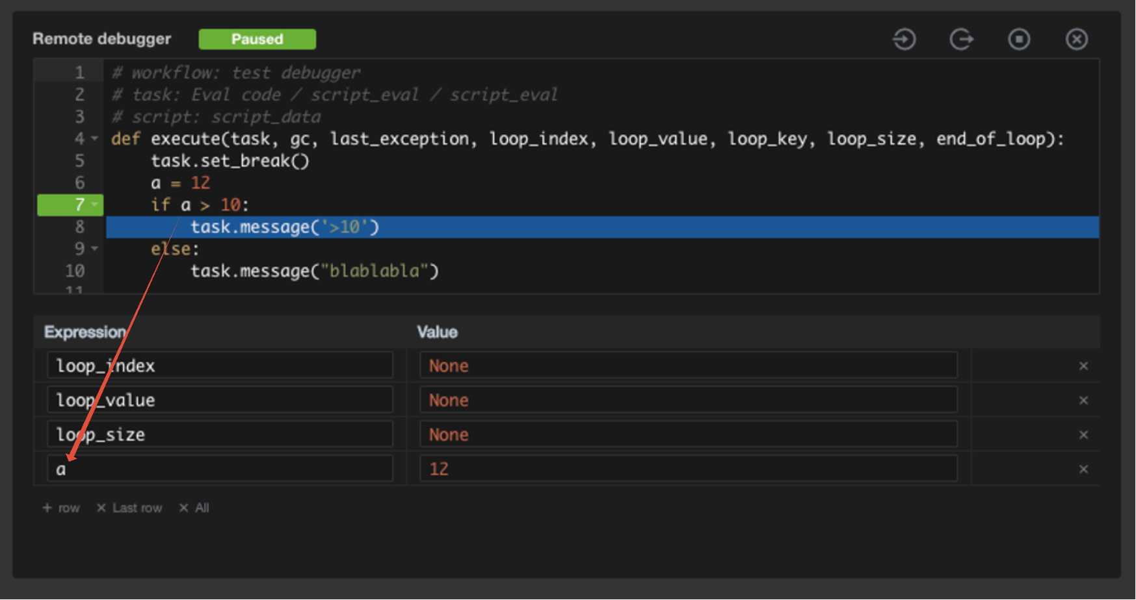1136x600 pixels.
Task: Click the step-out arrow icon in debugger toolbar
Action: click(x=961, y=39)
